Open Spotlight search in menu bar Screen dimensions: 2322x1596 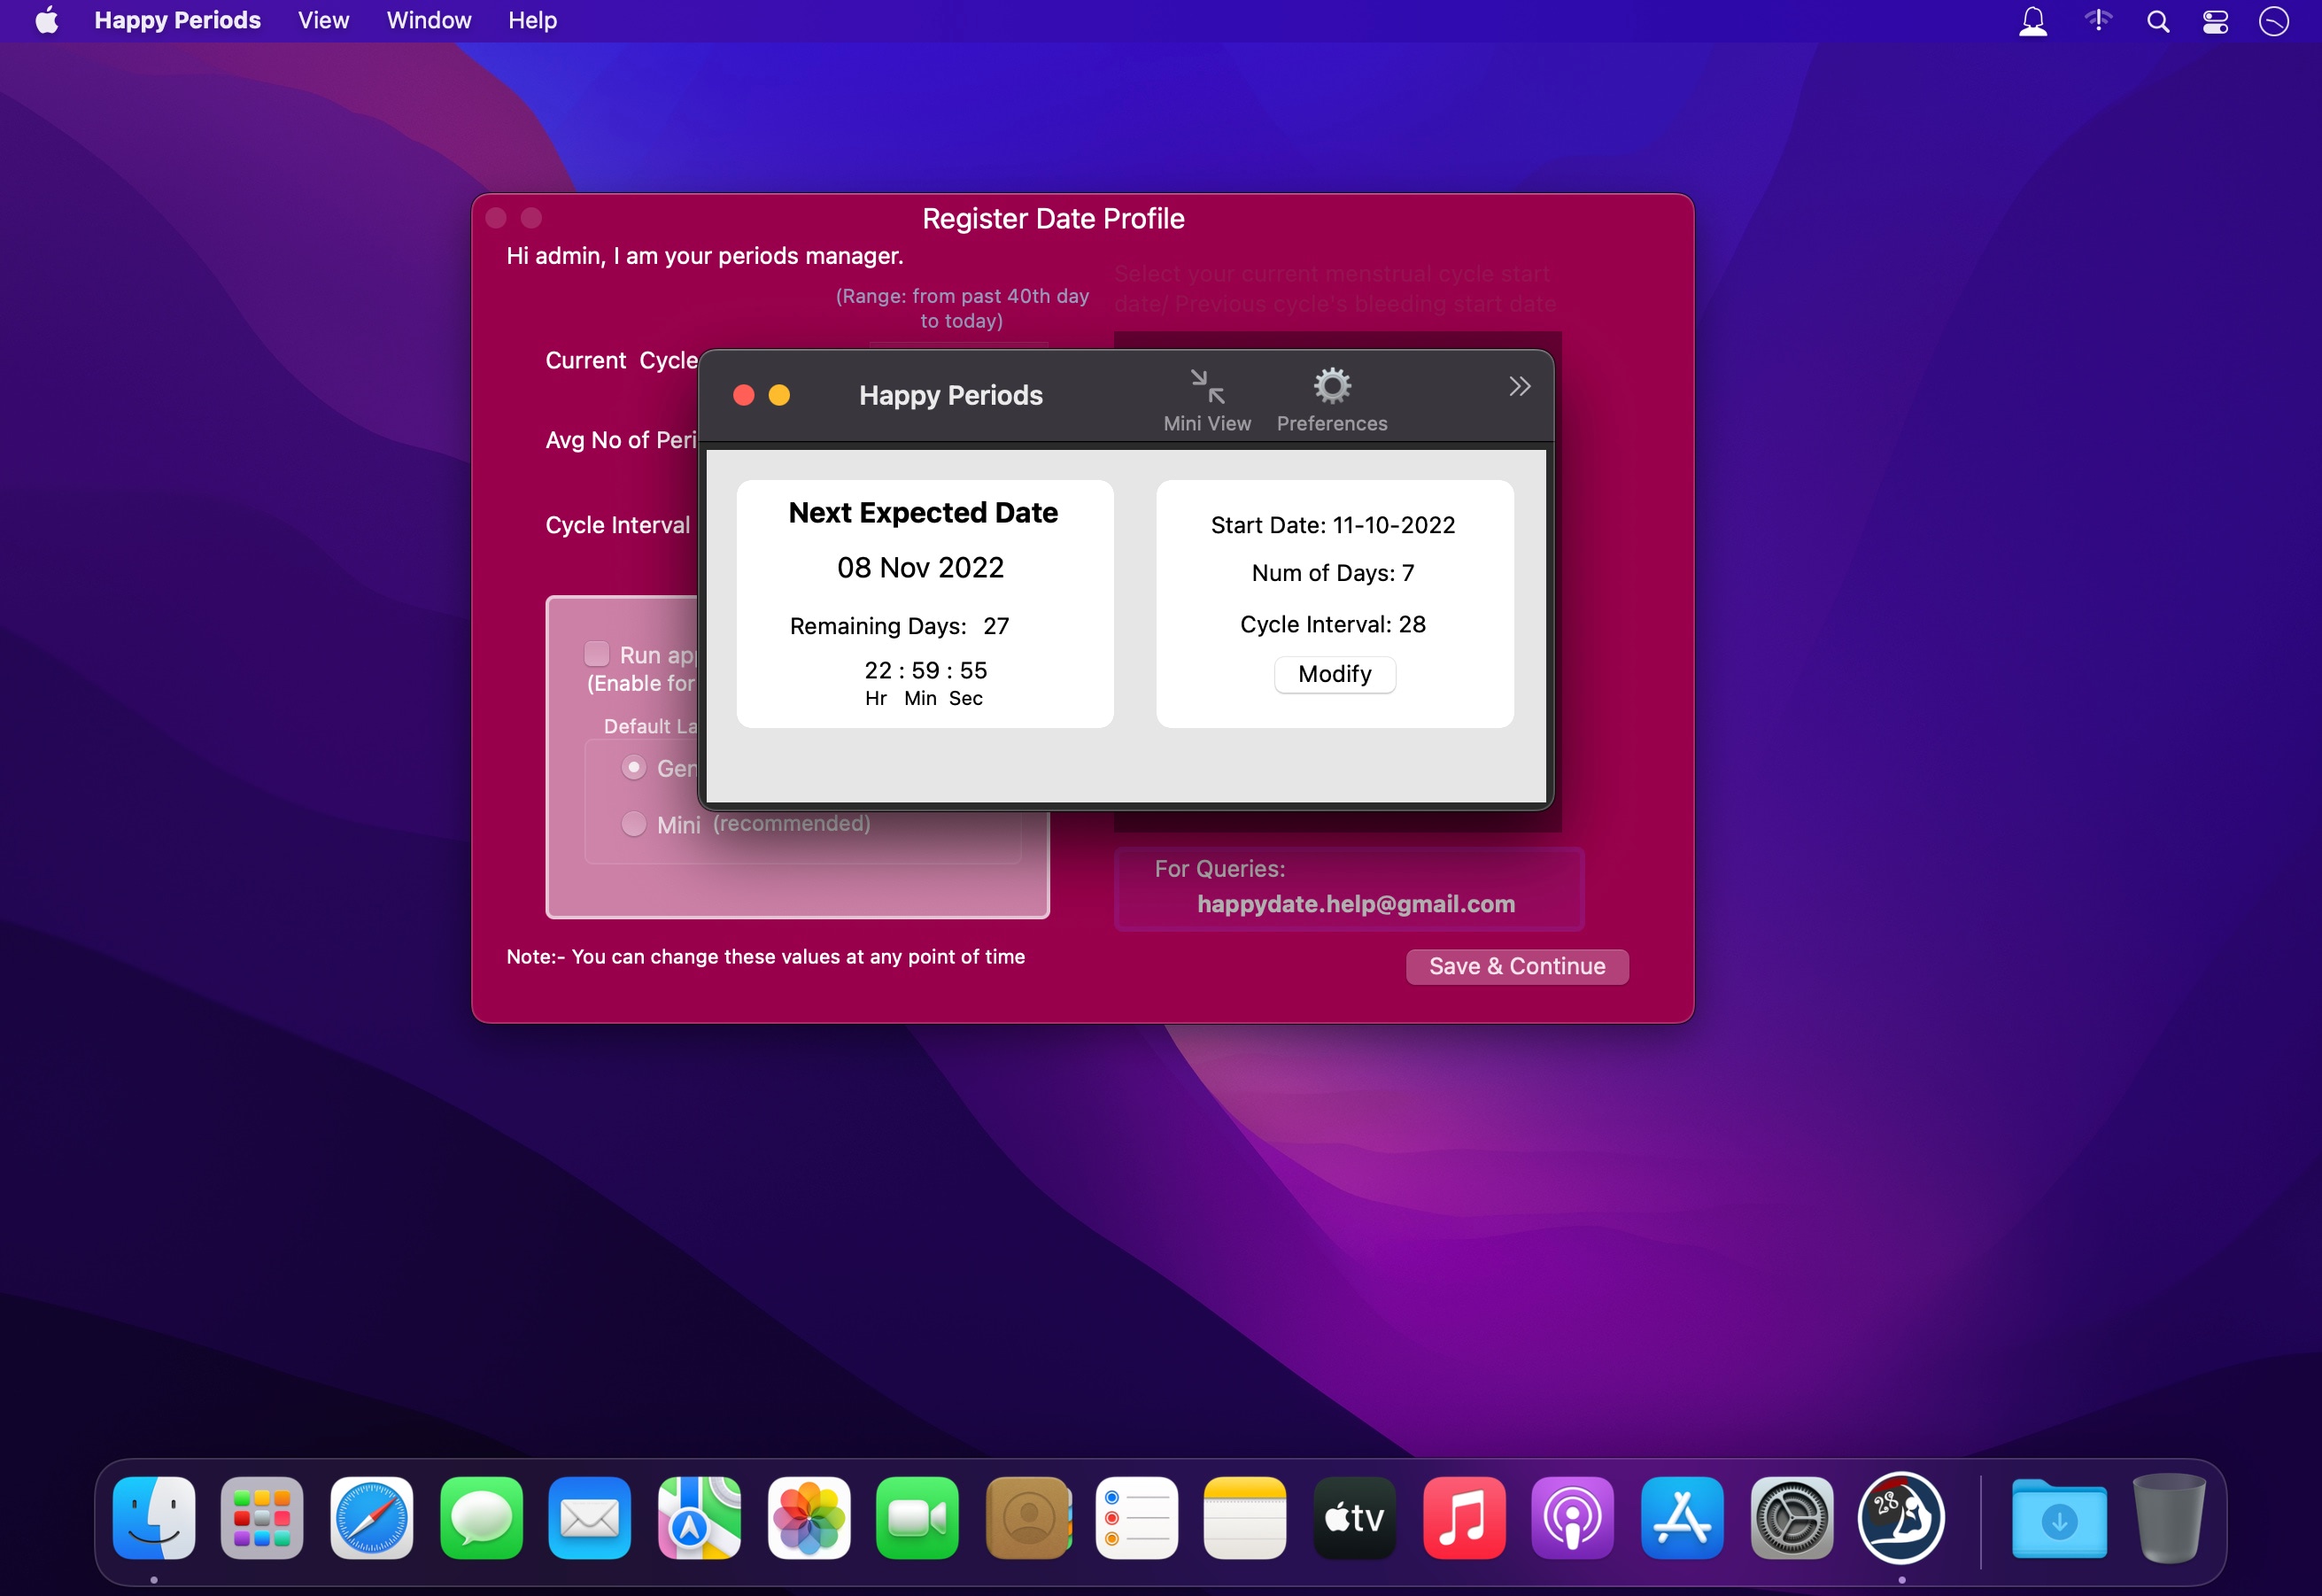point(2157,21)
